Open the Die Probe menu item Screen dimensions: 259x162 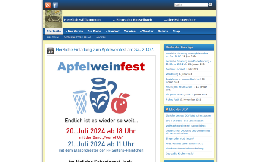(94, 31)
